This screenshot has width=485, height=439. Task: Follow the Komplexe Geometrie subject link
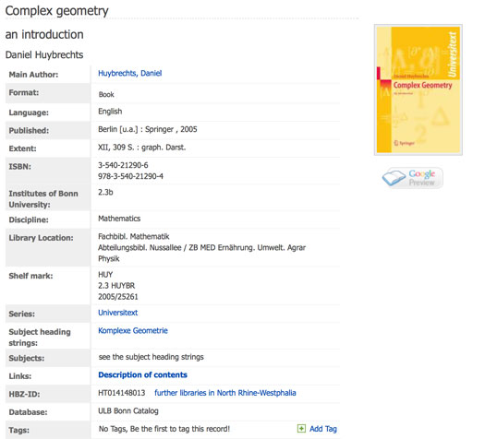click(x=133, y=331)
